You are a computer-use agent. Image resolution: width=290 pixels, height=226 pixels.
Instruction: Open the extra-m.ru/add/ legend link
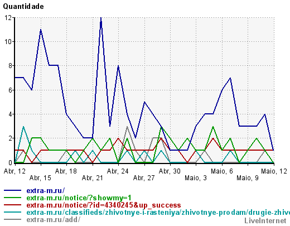coord(53,219)
